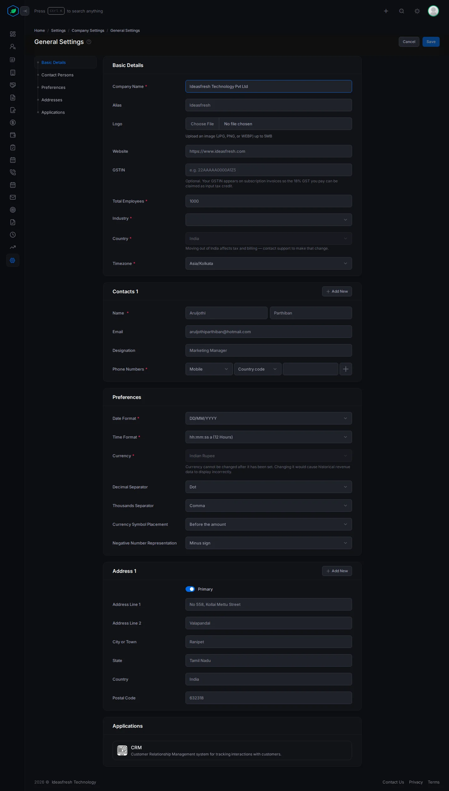Go to Company Settings breadcrumb
The image size is (449, 791).
pos(88,31)
